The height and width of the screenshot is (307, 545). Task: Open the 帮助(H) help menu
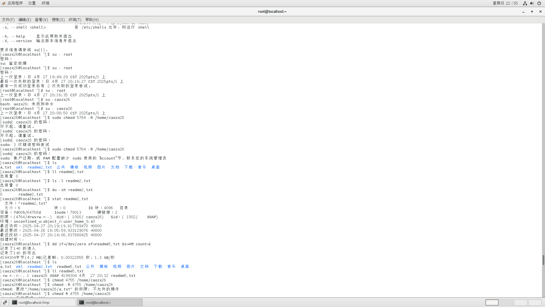point(92,20)
